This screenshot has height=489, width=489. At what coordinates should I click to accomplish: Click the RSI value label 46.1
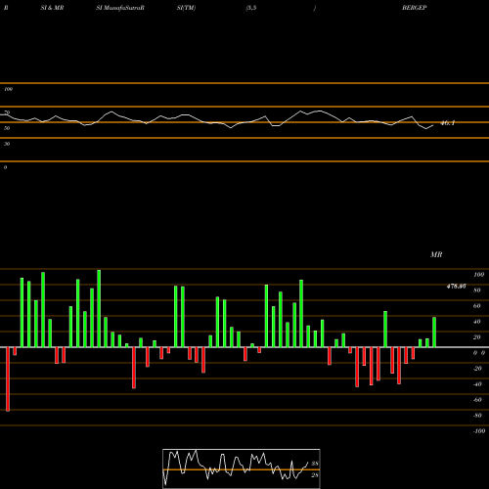[x=447, y=123]
